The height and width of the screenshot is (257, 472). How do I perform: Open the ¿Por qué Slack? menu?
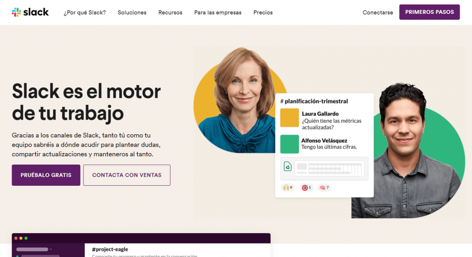[x=85, y=12]
